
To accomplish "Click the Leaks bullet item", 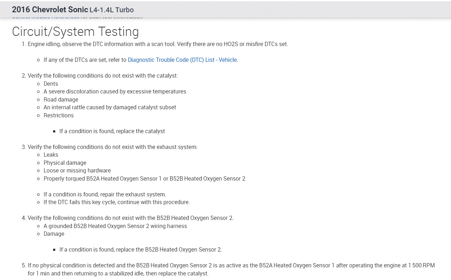I will (51, 155).
